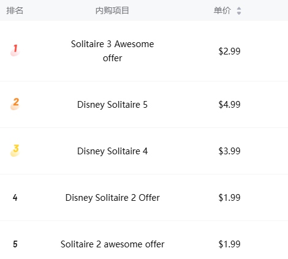Click the rank 2 orange badge icon
Viewport: 288px width, 259px height.
[x=15, y=104]
